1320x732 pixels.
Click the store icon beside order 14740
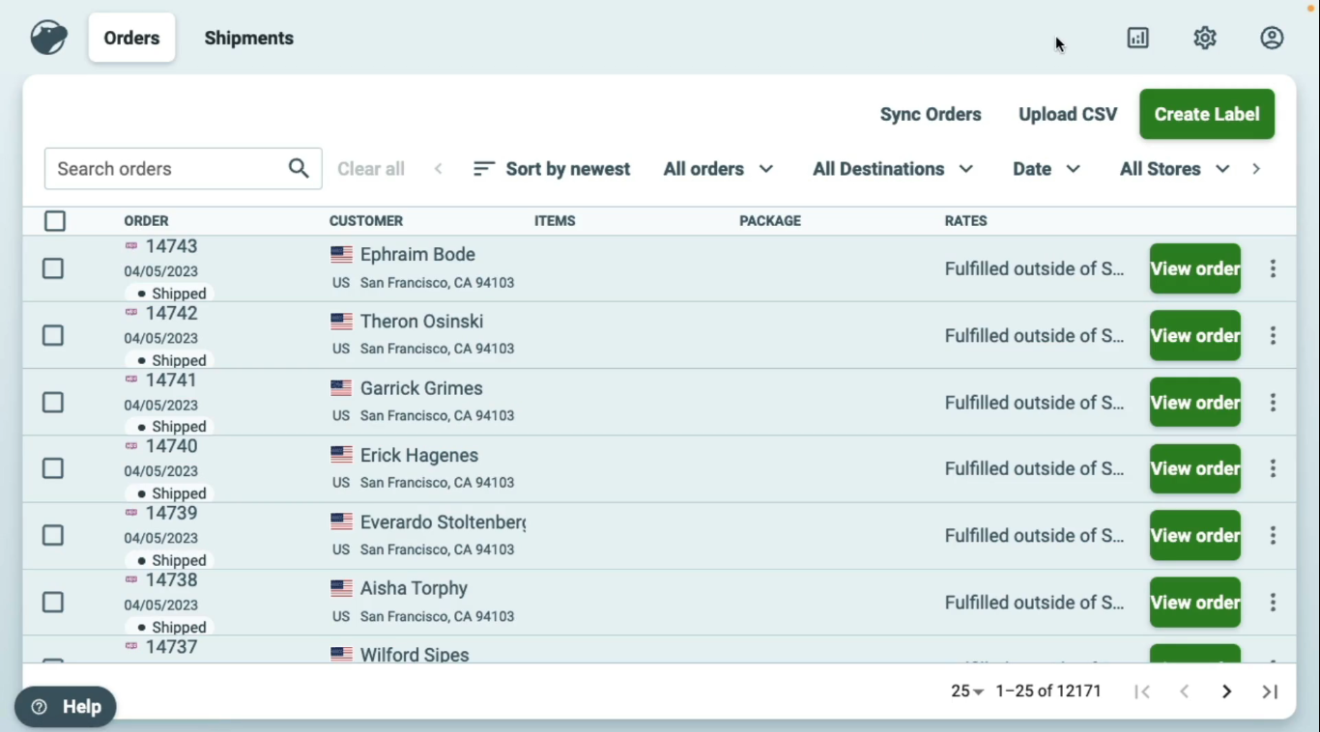pos(131,446)
